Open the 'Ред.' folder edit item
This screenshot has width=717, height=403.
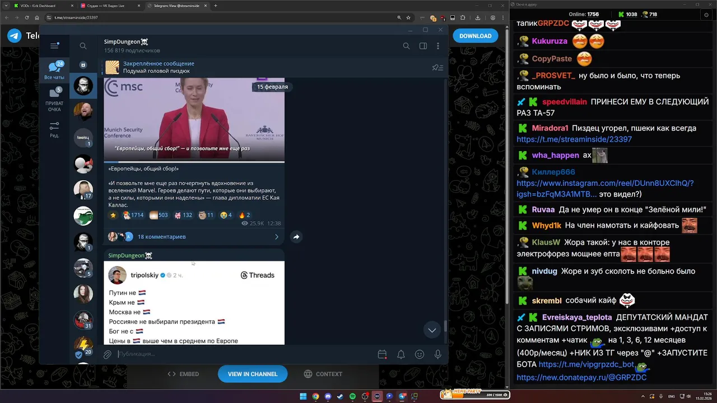click(x=54, y=130)
